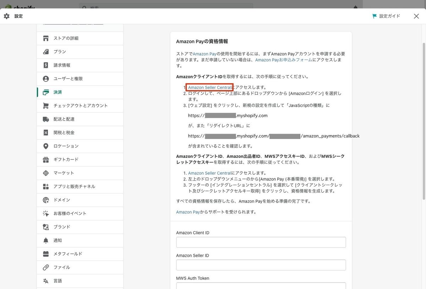Open the first Amazon Pay link in the intro paragraph
426x289 pixels.
pos(204,54)
